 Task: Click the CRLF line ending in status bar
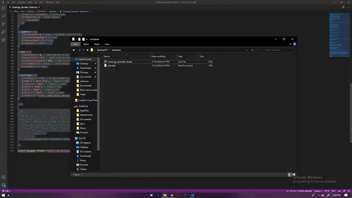[x=333, y=191]
